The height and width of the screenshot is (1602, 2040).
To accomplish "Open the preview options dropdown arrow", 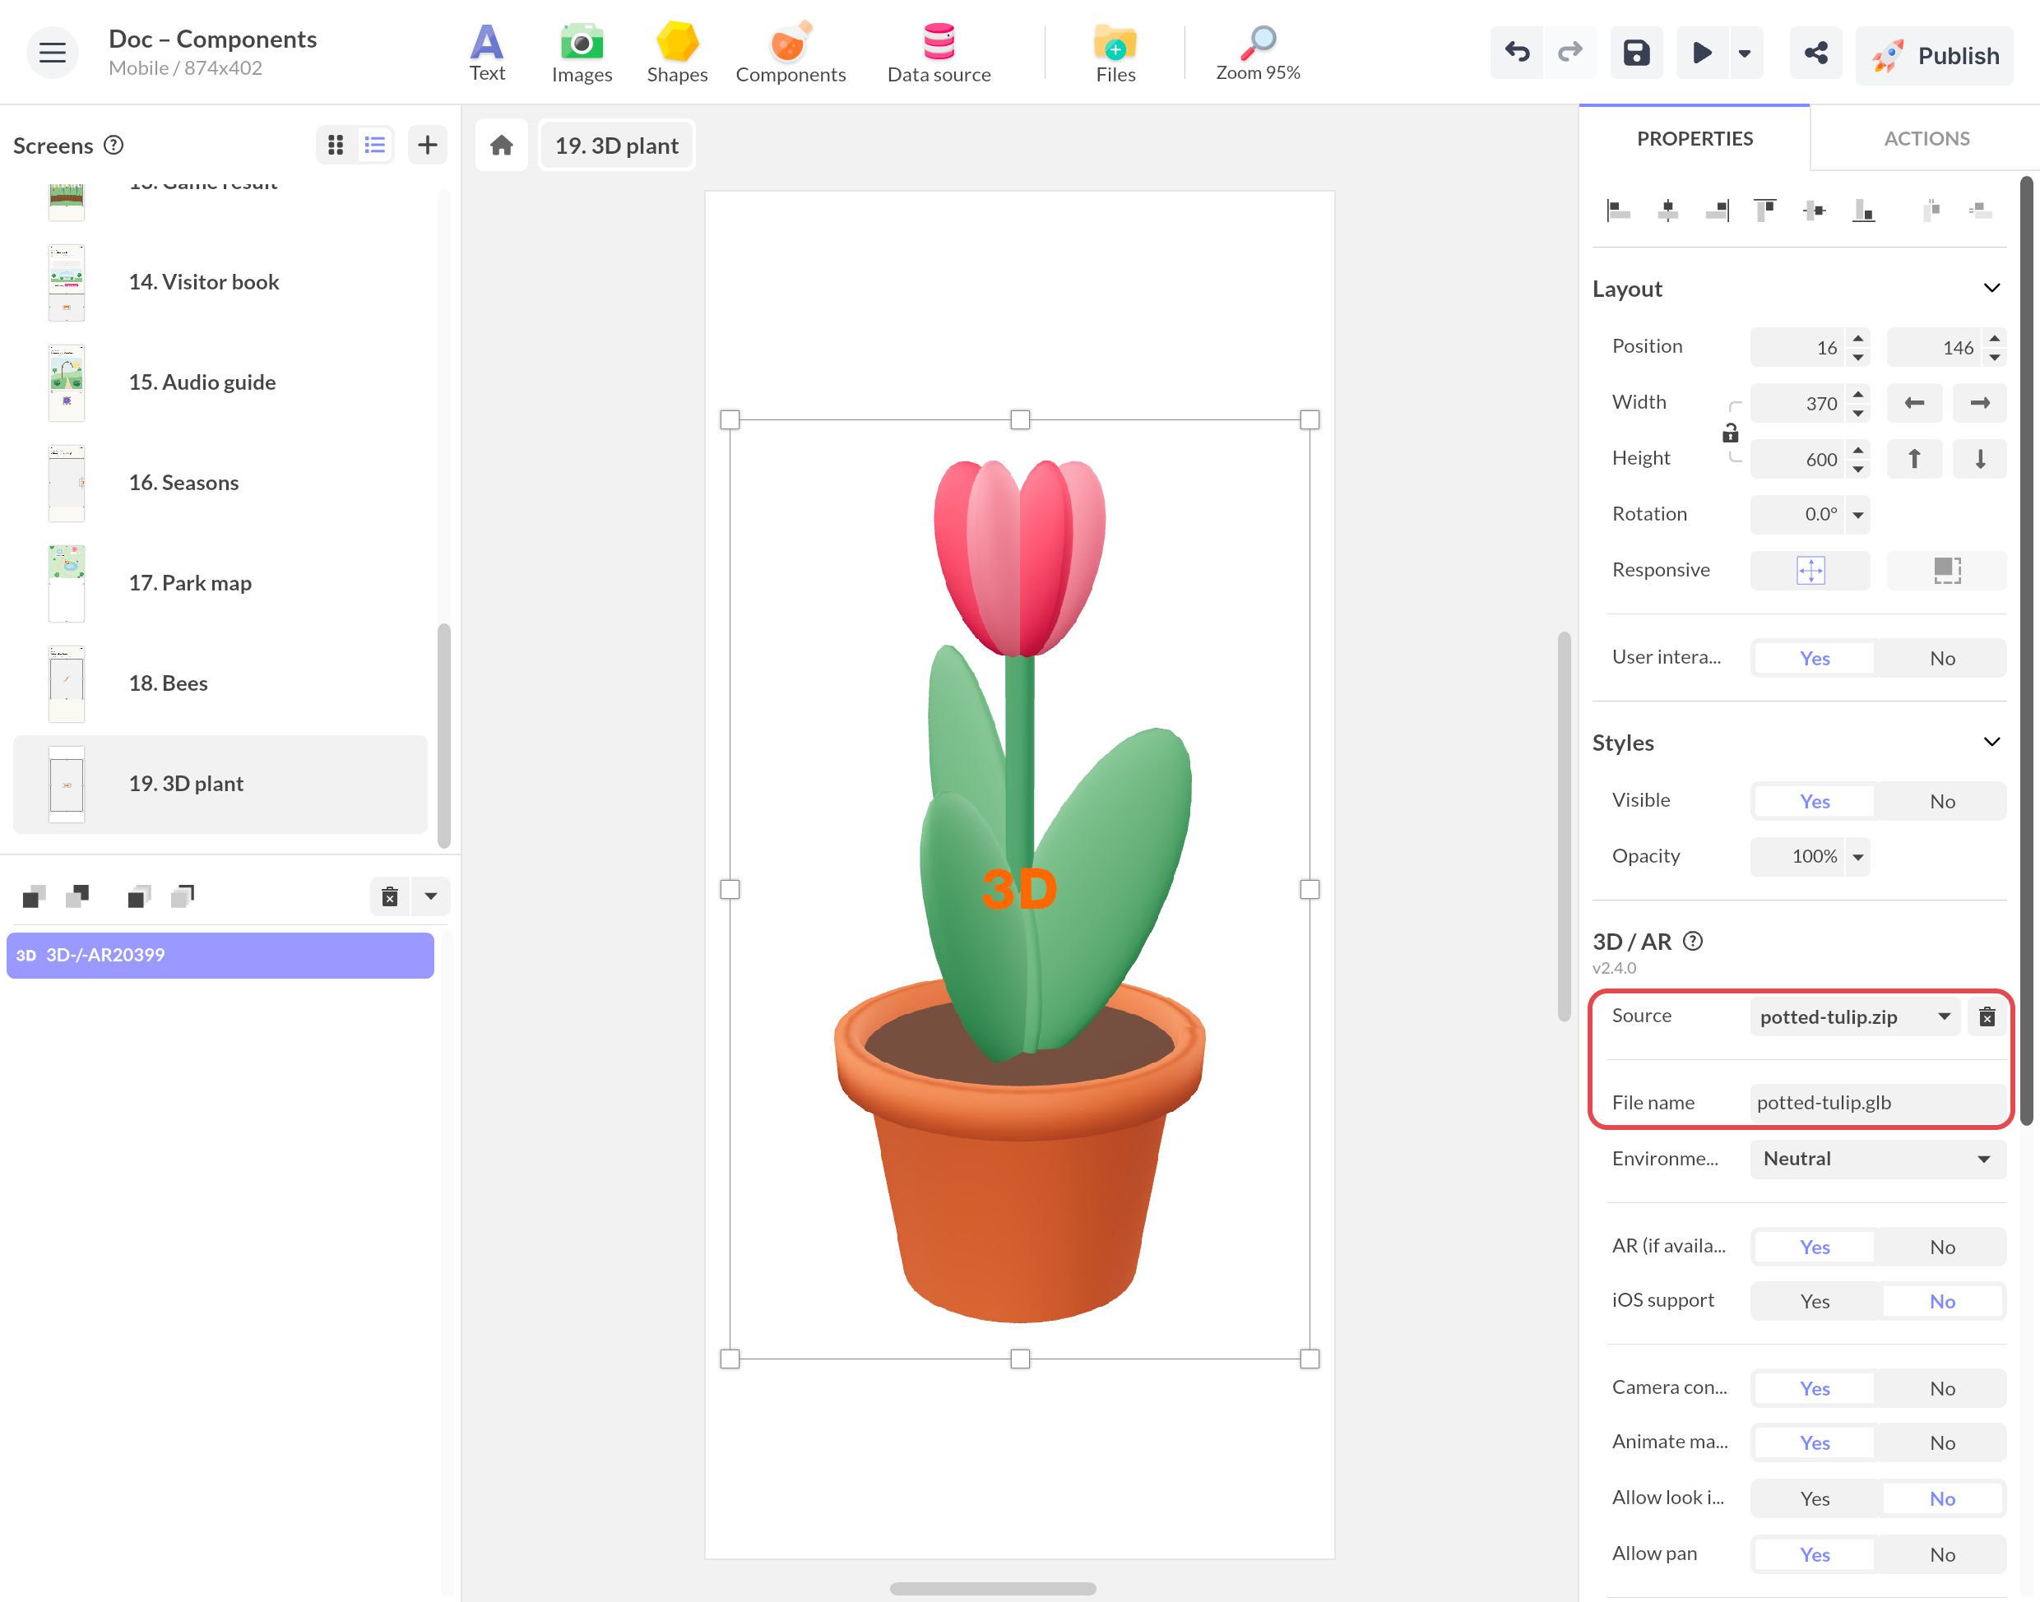I will [x=1745, y=53].
